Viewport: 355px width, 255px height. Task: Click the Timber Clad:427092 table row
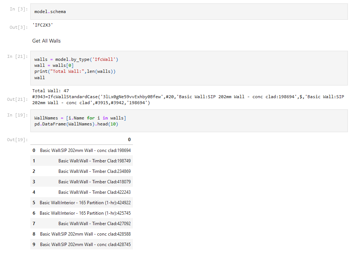pyautogui.click(x=94, y=224)
